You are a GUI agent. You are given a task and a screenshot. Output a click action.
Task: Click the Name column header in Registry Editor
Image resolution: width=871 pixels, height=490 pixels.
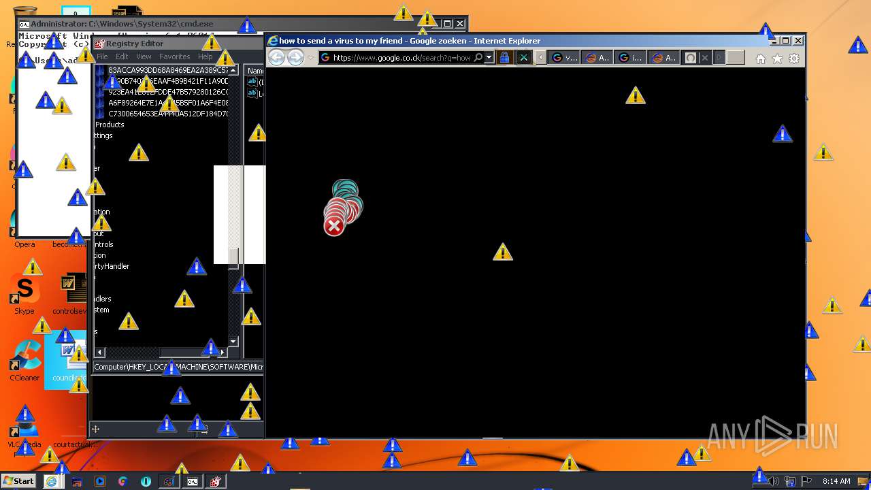(254, 71)
